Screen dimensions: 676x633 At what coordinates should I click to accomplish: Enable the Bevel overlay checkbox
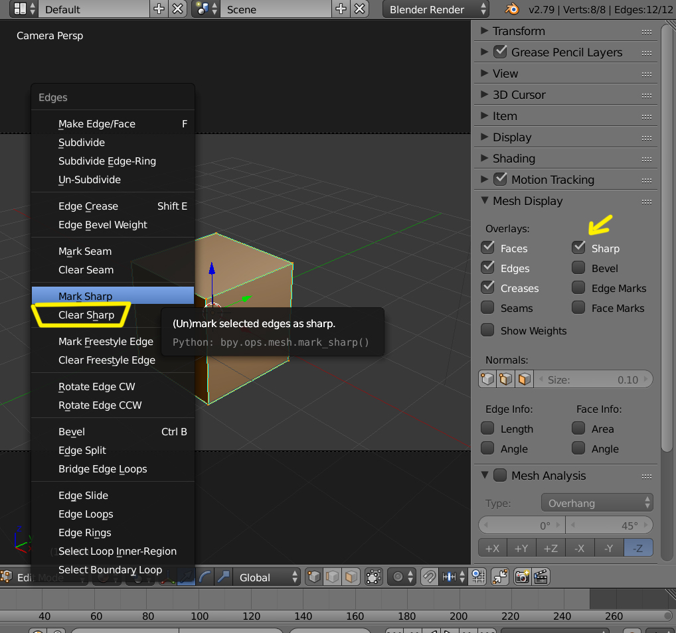[x=578, y=267]
